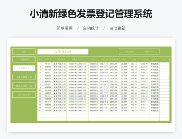Select the date cell 2021/6/7
Screen dimensions: 182x139
tap(104, 81)
